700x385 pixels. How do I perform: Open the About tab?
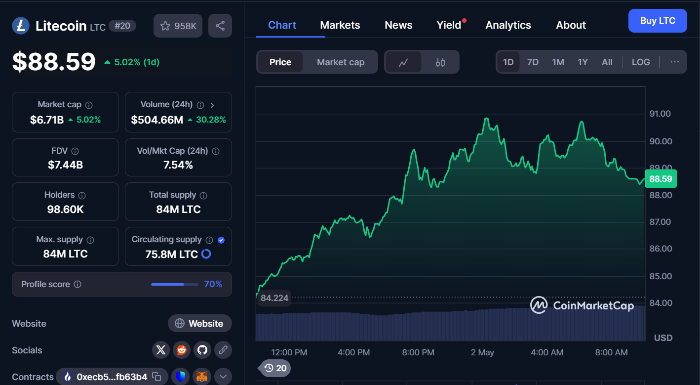click(571, 25)
